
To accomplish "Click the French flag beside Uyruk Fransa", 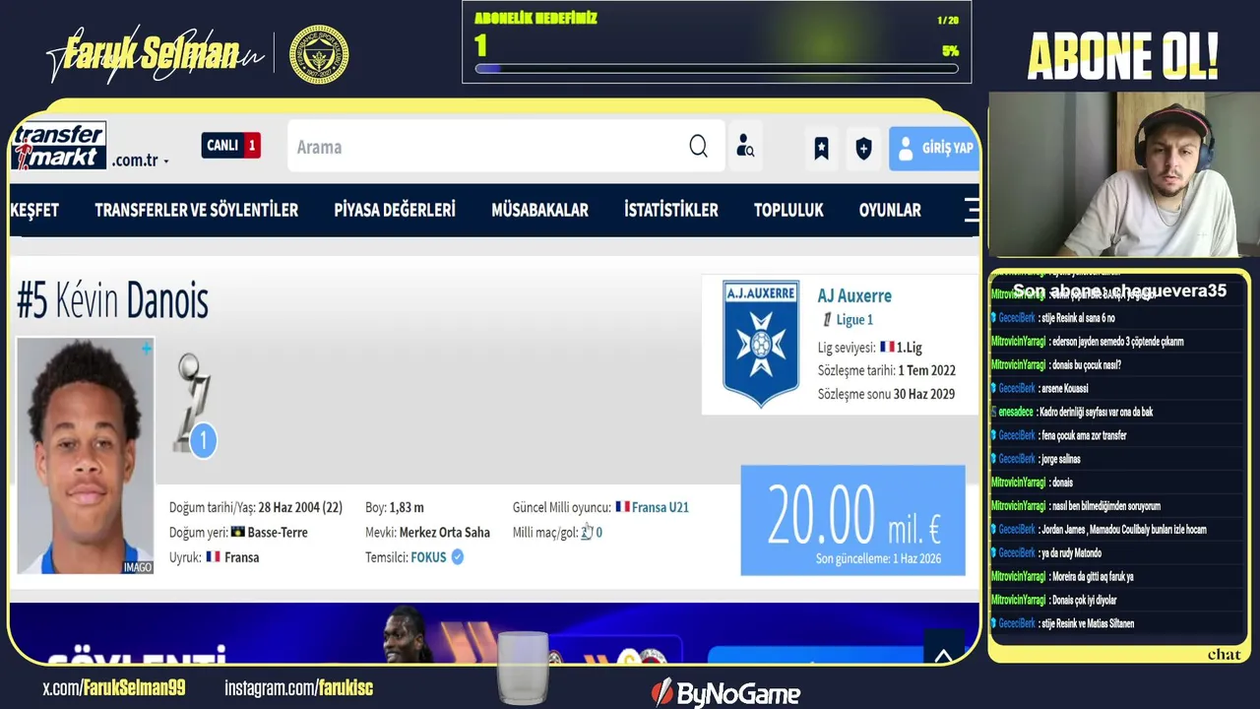I will [213, 557].
